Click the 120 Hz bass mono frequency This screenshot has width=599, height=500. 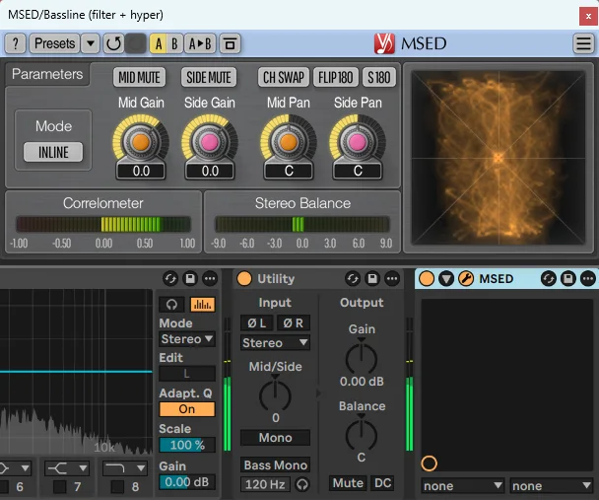tap(265, 484)
